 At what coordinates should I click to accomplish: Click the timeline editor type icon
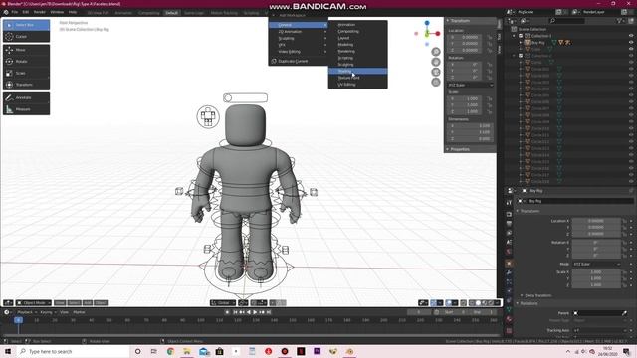click(x=7, y=312)
